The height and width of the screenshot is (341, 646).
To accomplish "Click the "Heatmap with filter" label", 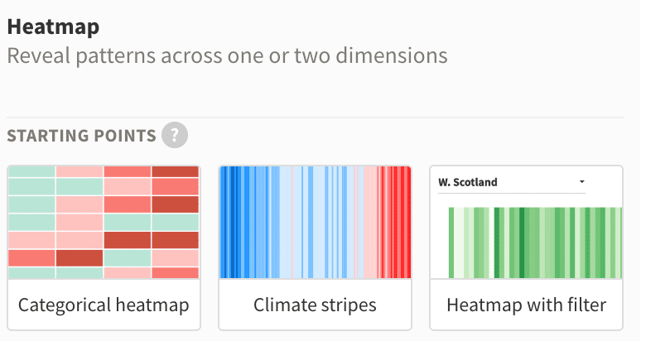I will (527, 305).
